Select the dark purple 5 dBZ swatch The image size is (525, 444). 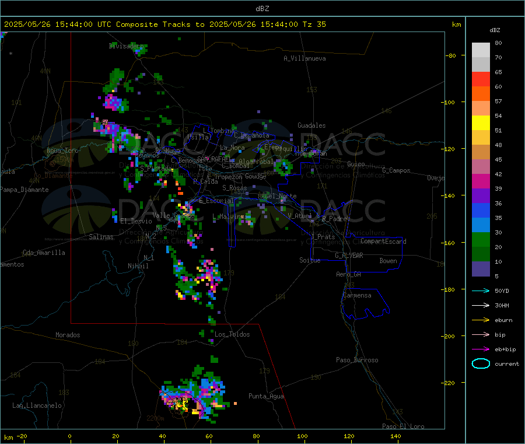481,269
